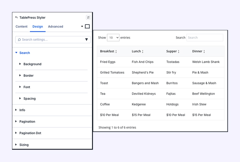Click the desktop device preview icon

click(x=87, y=26)
